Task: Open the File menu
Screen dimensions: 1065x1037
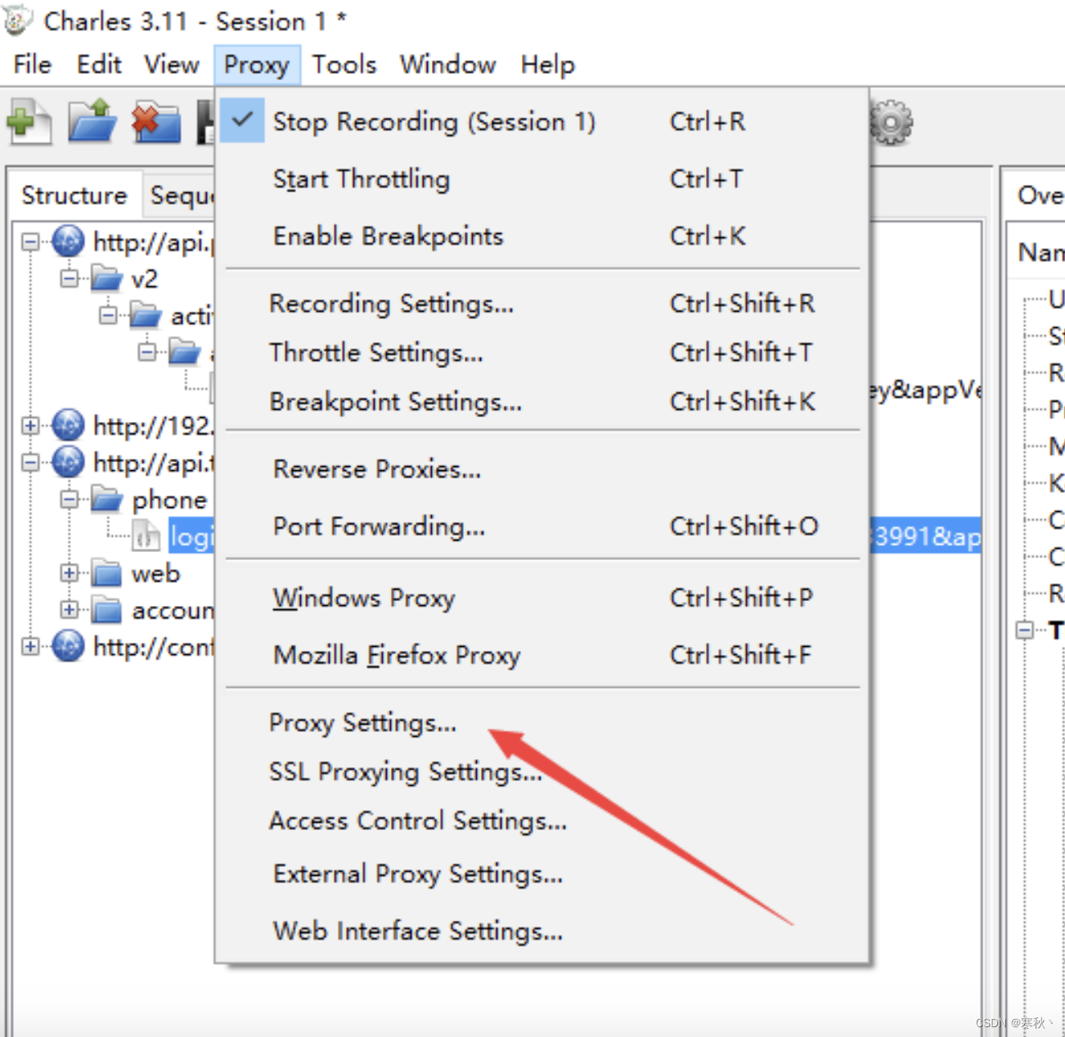Action: (x=33, y=64)
